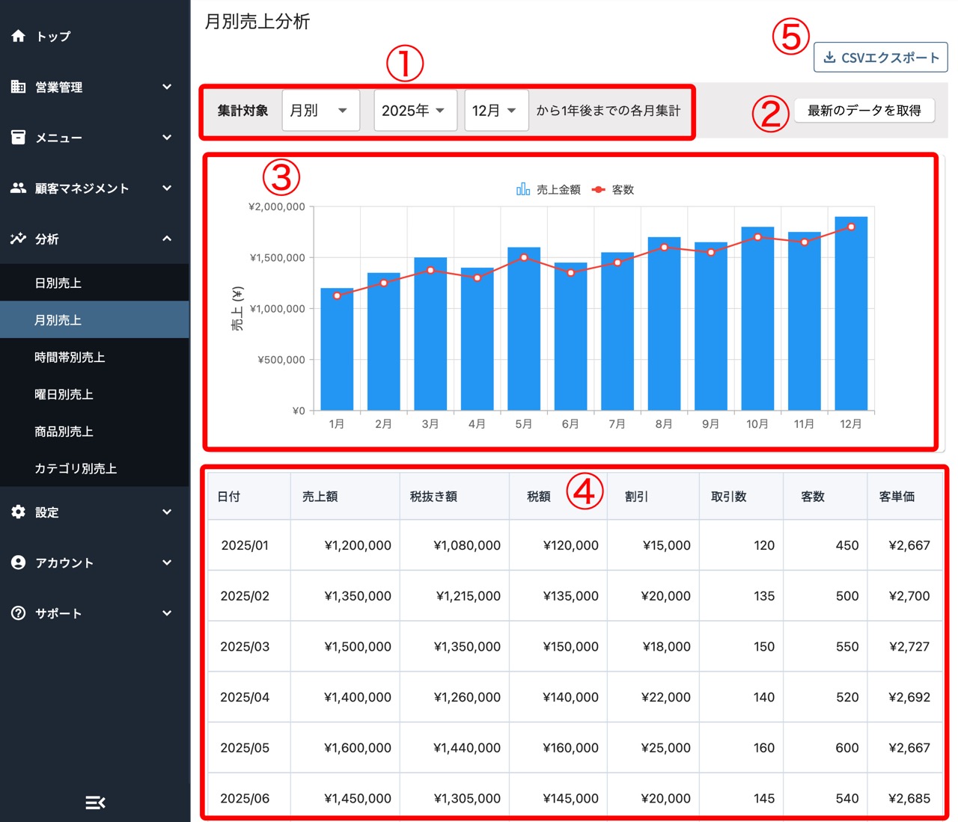
Task: Collapse the 分析 section chevron
Action: click(167, 239)
